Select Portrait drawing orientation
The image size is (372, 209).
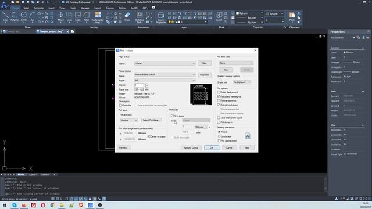pos(219,132)
